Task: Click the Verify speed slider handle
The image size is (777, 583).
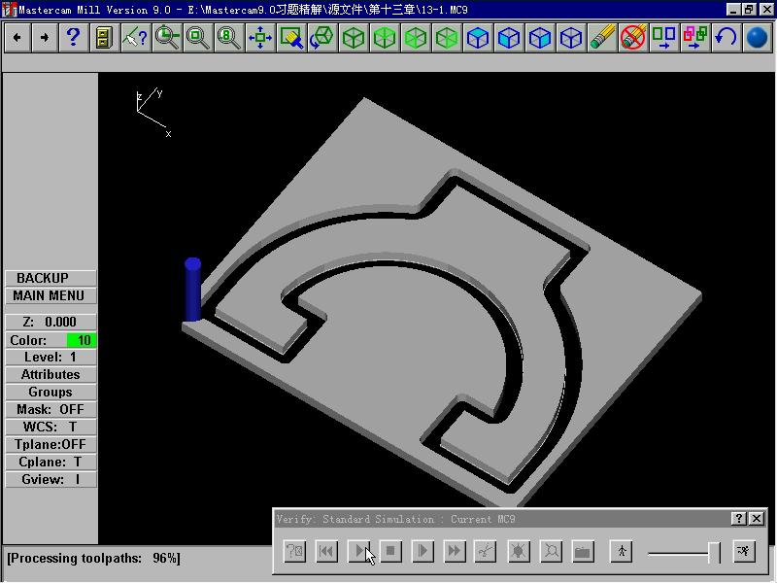Action: pos(714,552)
